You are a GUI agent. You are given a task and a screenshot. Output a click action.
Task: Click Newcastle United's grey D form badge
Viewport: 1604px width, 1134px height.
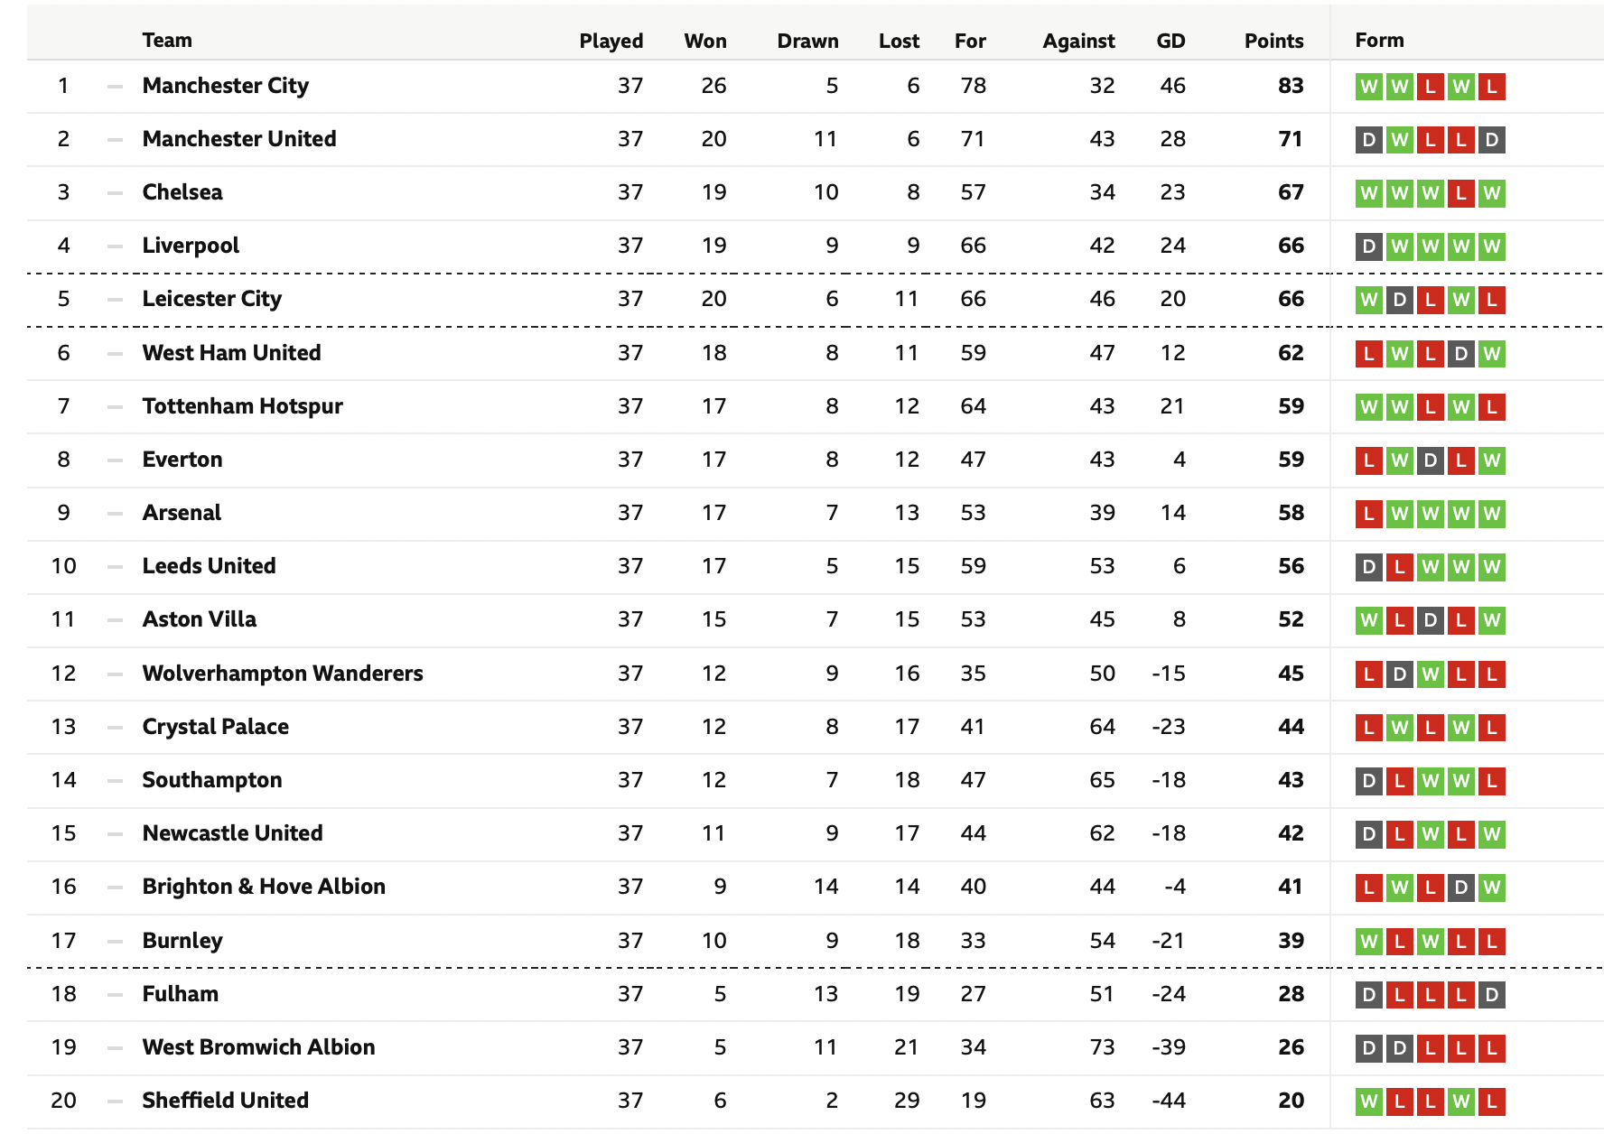[1369, 834]
